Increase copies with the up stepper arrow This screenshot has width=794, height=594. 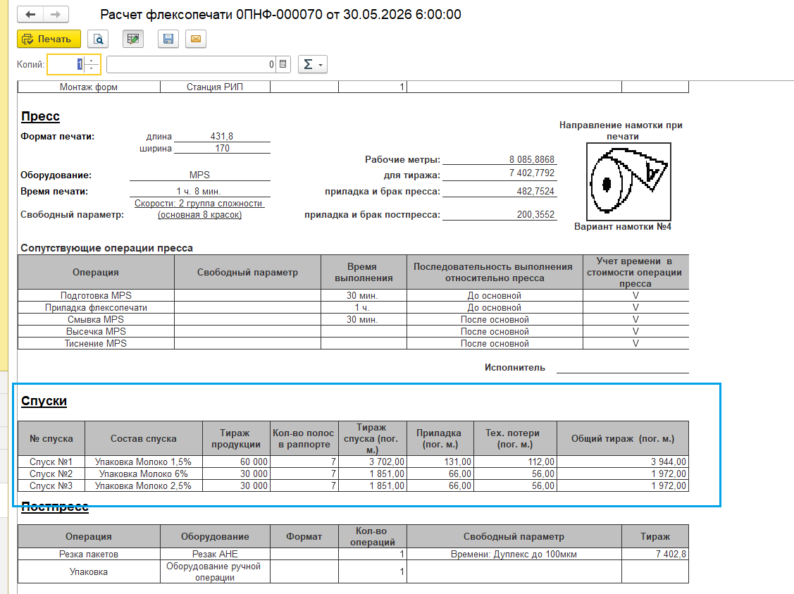tap(92, 61)
